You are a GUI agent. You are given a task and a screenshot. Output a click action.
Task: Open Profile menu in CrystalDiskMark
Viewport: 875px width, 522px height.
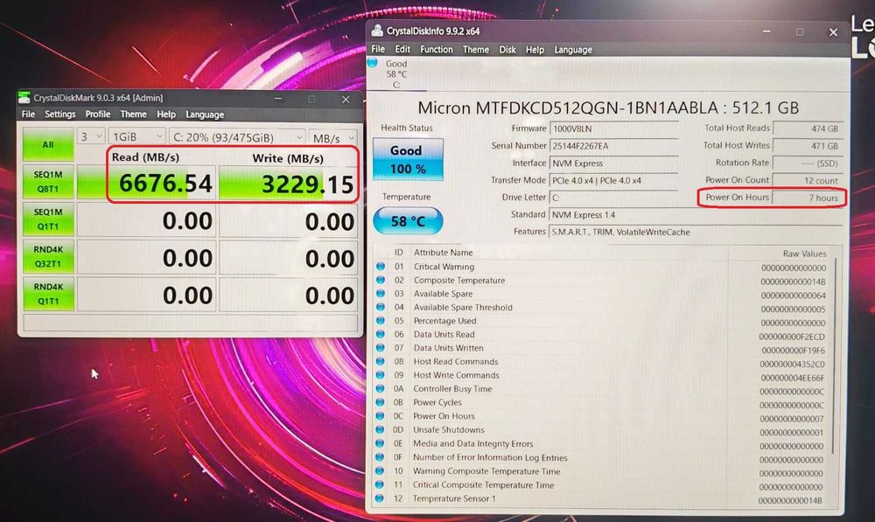click(x=98, y=115)
